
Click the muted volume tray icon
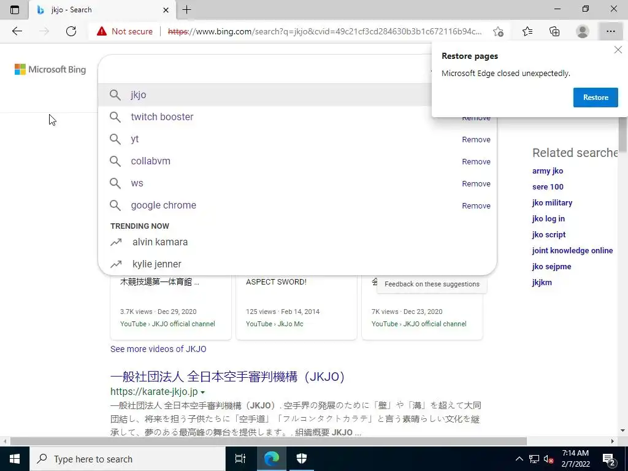(548, 459)
